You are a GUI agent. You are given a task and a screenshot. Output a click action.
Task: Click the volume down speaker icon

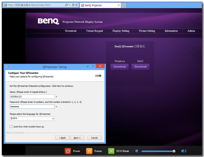136,151
